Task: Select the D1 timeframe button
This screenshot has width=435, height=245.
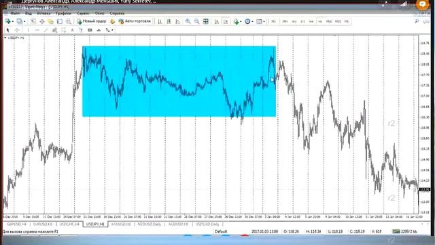Action: coord(302,21)
